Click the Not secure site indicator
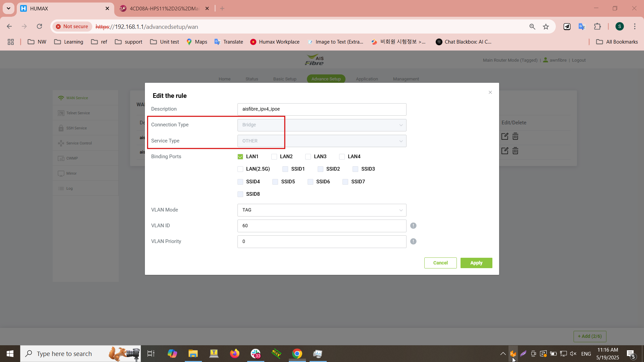This screenshot has width=644, height=362. 72,26
